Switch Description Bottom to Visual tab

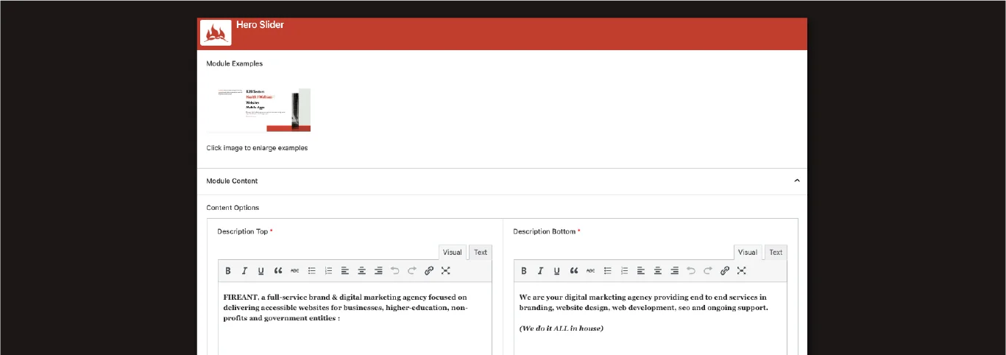coord(748,252)
